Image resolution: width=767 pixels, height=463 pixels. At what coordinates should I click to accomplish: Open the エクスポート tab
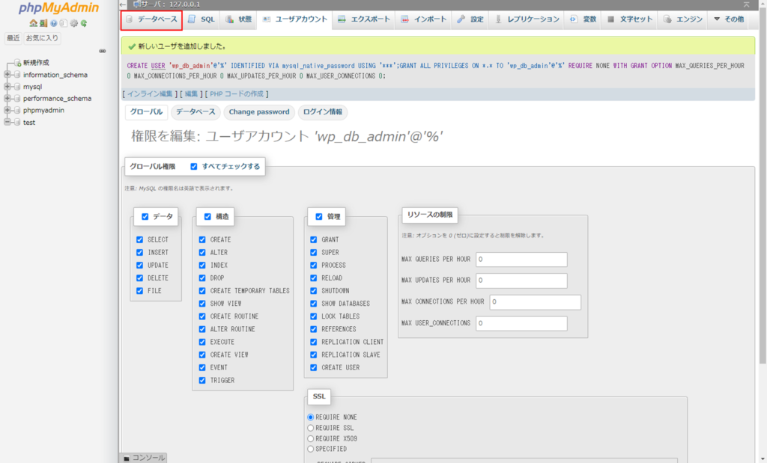363,19
